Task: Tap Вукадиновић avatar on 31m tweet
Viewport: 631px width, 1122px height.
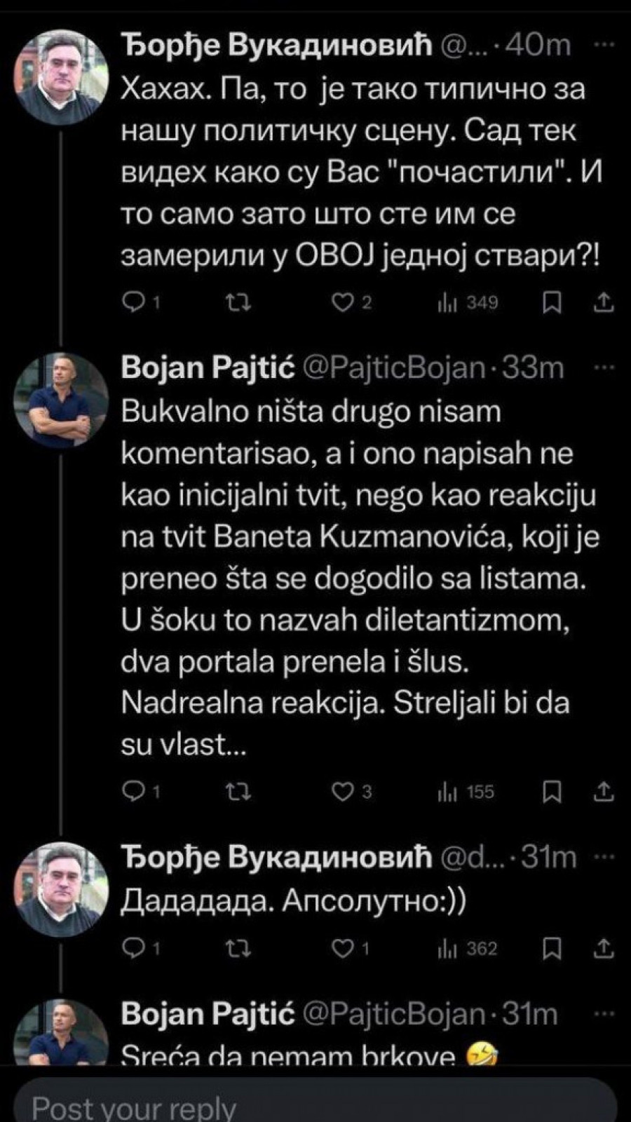Action: tap(62, 888)
